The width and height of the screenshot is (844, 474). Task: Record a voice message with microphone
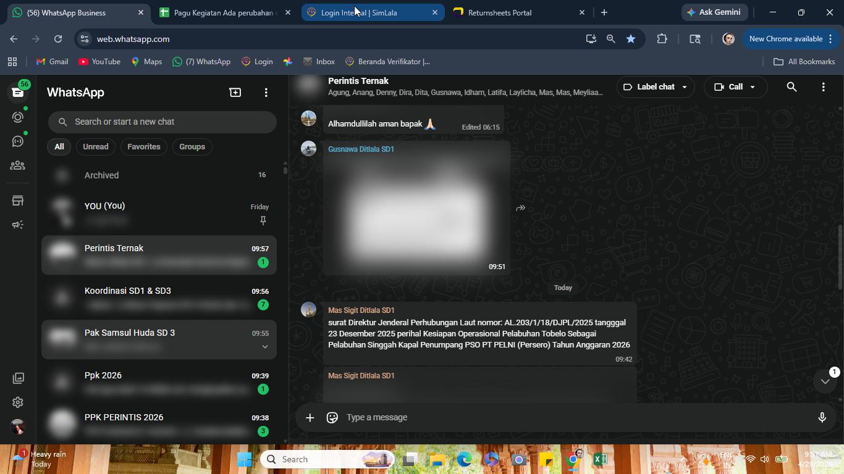click(822, 418)
